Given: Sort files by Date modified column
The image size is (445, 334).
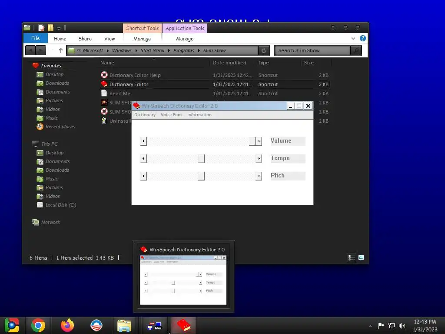Looking at the screenshot, I should tap(229, 63).
